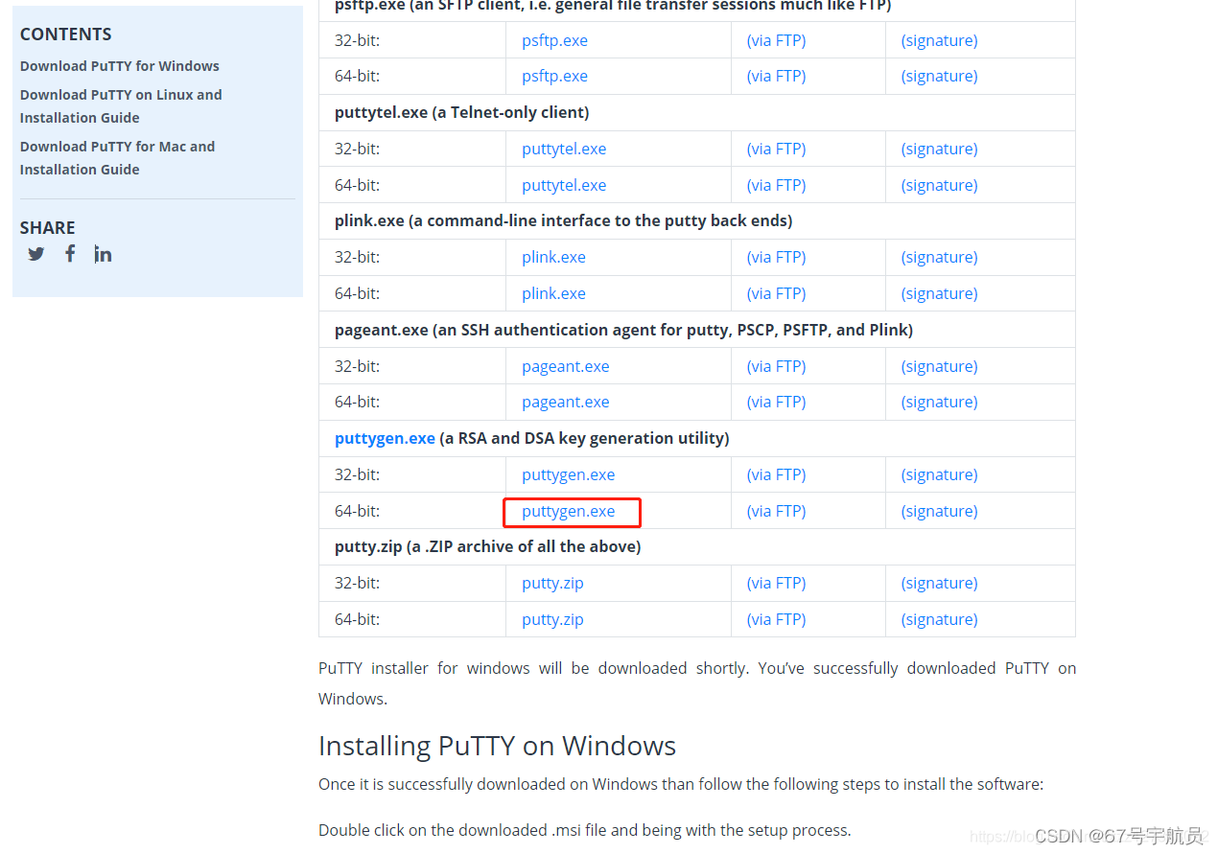Viewport: 1218px width, 854px height.
Task: Open signature link for 32-bit plink.exe
Action: pos(939,257)
